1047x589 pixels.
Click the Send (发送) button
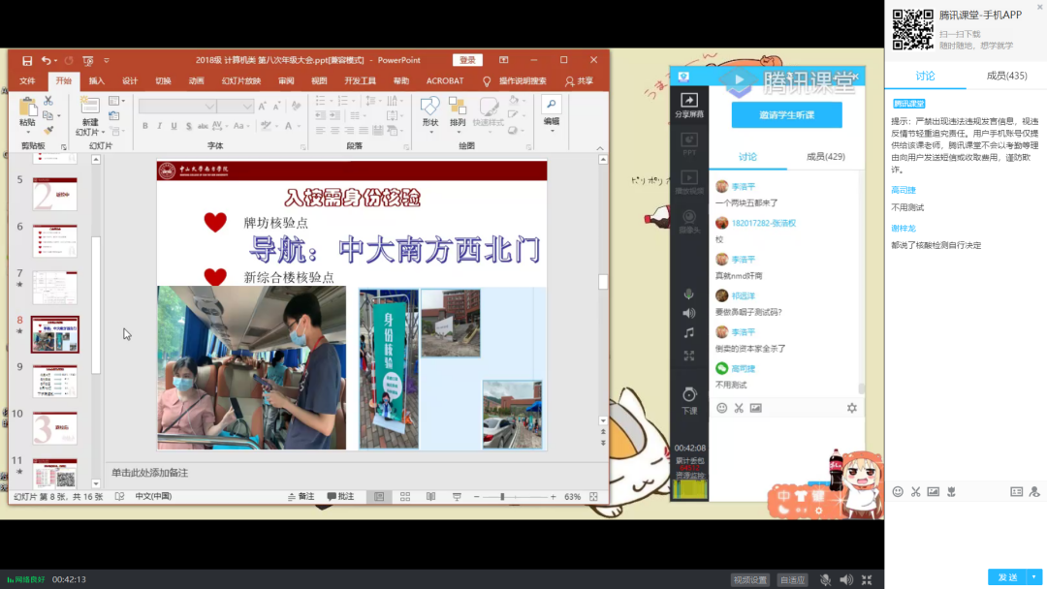tap(1007, 577)
